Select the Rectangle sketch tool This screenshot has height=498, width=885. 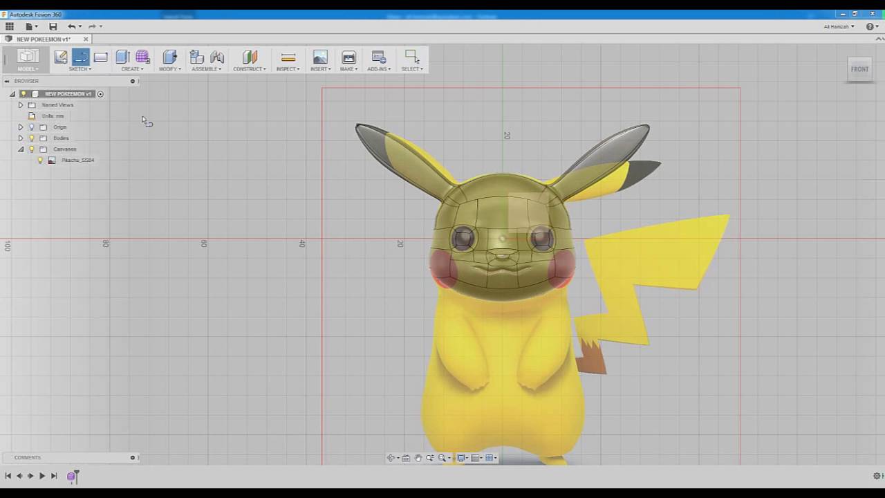point(100,57)
